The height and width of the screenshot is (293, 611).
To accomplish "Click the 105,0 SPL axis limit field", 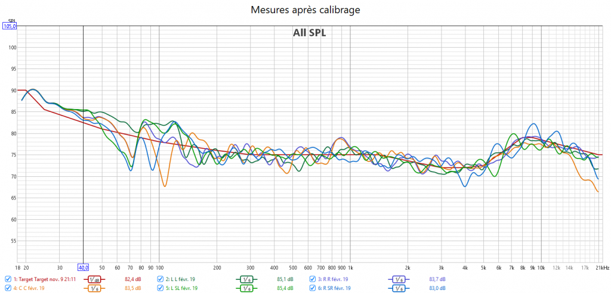I will click(x=10, y=26).
